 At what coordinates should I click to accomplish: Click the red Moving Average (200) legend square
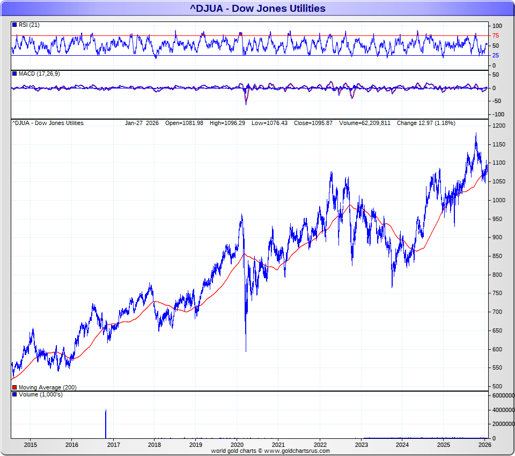coord(14,387)
